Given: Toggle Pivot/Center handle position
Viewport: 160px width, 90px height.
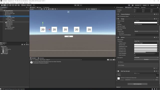Looking at the screenshot, I should point(23,5).
